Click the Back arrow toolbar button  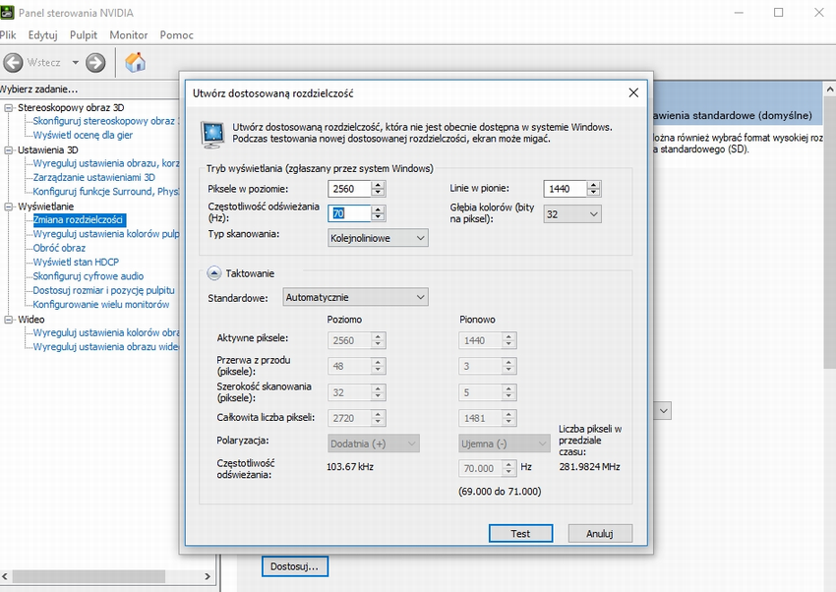[x=14, y=62]
